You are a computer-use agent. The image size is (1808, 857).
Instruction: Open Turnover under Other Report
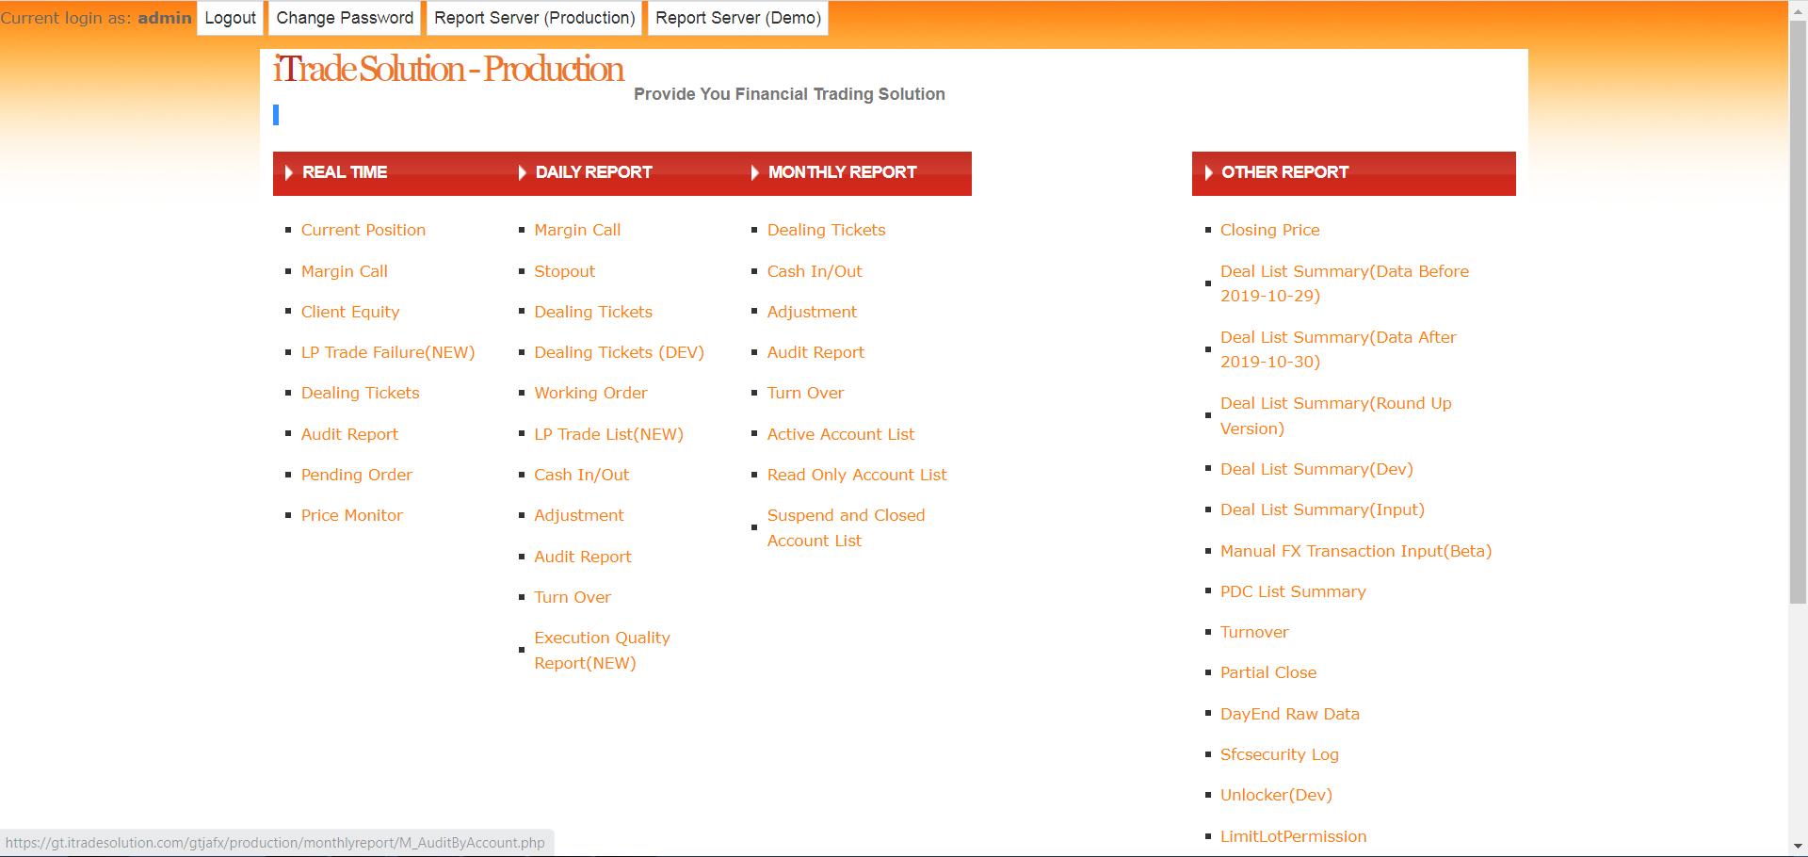(1254, 632)
